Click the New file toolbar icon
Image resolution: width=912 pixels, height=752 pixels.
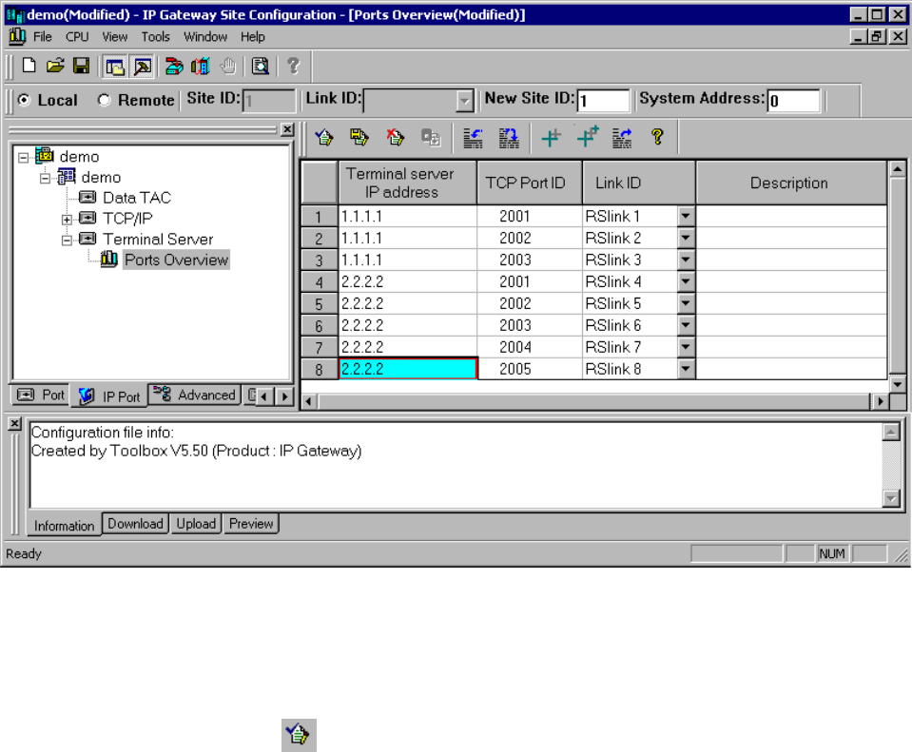click(x=29, y=67)
